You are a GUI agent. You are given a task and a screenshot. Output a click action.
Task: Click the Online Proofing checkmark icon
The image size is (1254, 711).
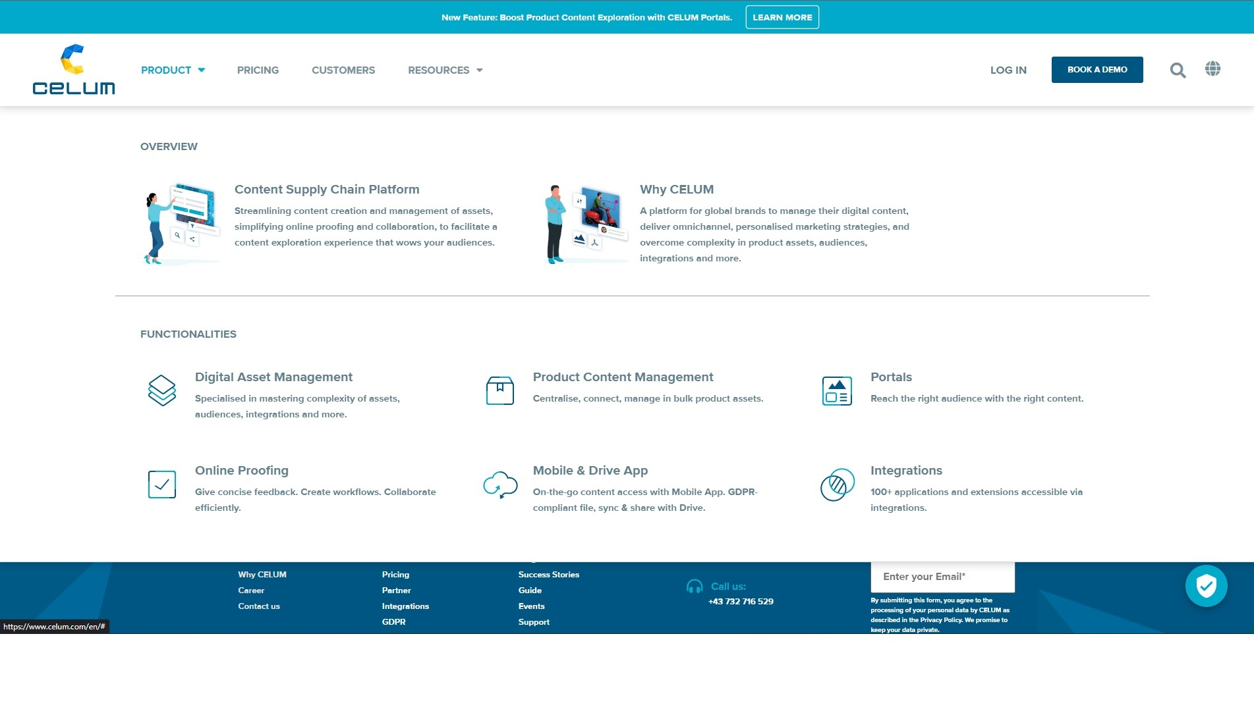162,485
